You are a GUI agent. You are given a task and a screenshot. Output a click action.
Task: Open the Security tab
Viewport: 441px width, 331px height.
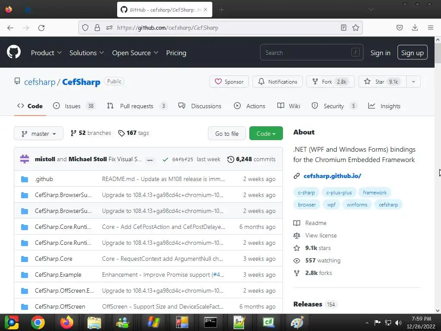(334, 106)
